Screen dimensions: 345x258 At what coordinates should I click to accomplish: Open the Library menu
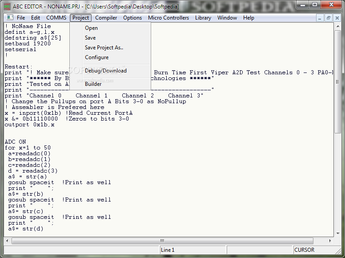[x=203, y=18]
